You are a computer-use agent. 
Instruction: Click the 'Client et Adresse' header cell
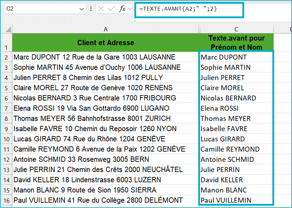pos(106,43)
